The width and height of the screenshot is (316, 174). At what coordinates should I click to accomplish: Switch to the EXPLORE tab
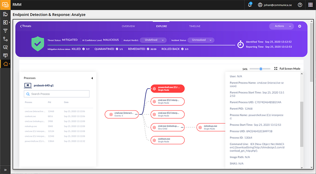pyautogui.click(x=162, y=26)
